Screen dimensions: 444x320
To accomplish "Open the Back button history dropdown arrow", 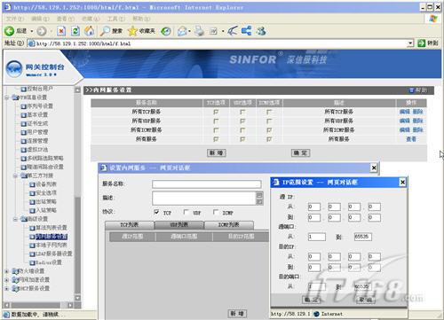I will [x=31, y=31].
